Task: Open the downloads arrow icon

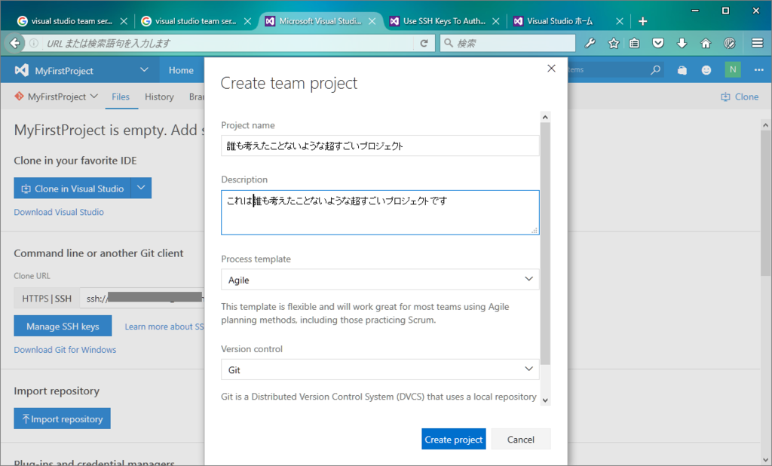Action: (682, 43)
